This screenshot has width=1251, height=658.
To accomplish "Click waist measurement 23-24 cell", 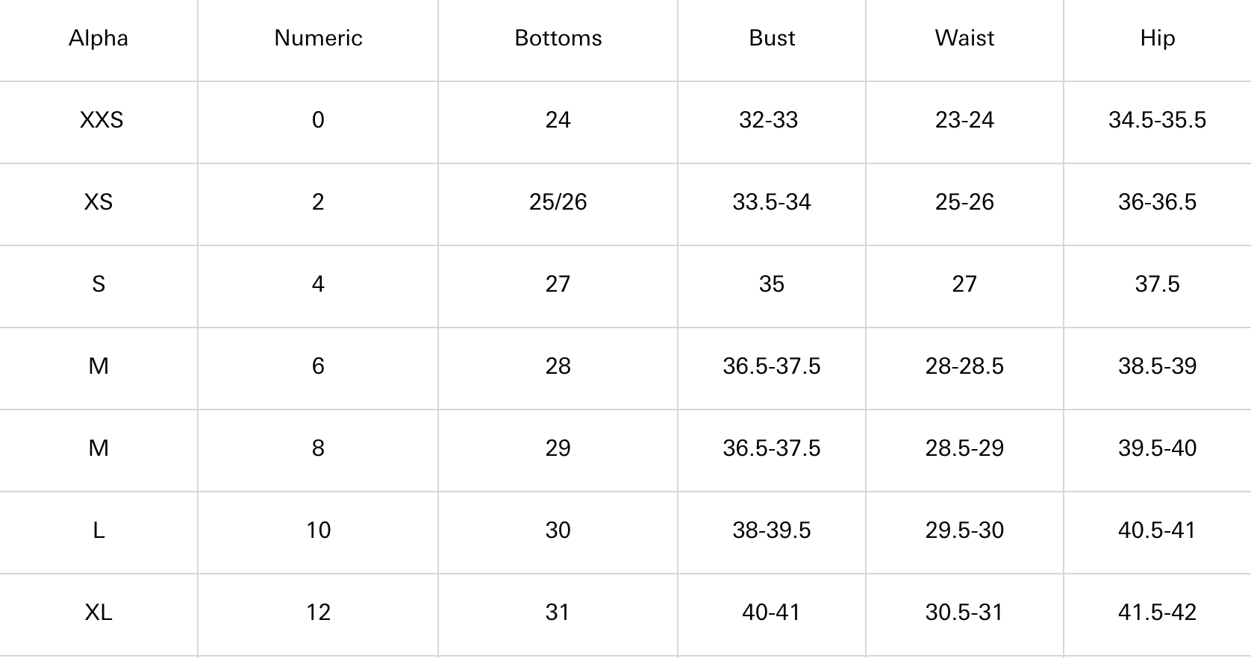I will (964, 120).
